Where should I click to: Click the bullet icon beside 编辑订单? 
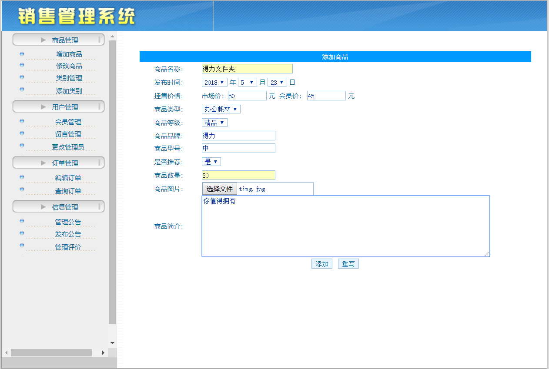pos(22,177)
